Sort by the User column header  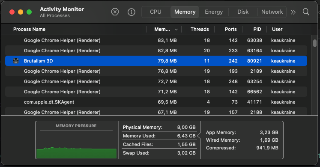coord(277,29)
